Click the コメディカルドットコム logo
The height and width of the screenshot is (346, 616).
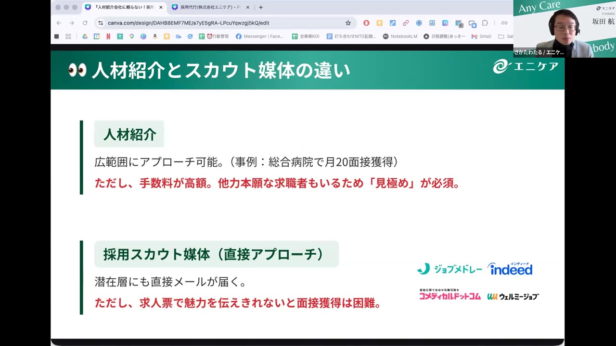click(x=449, y=295)
